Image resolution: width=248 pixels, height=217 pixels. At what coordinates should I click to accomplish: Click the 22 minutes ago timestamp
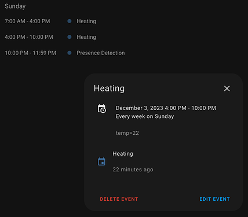tap(133, 170)
